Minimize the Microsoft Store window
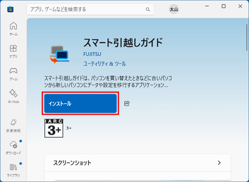This screenshot has height=182, width=249. [207, 6]
